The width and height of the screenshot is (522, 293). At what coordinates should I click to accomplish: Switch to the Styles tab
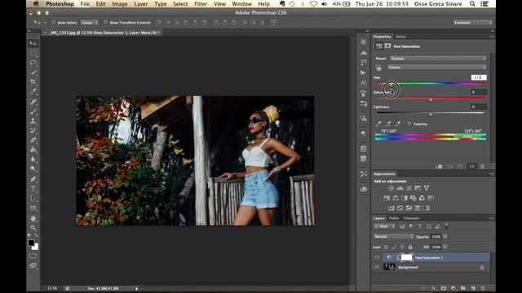[400, 37]
